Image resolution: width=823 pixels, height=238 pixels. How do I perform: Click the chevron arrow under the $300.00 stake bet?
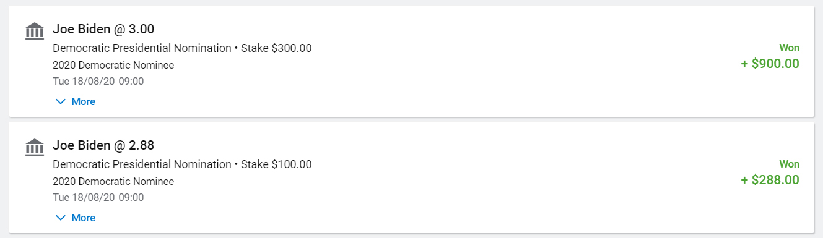61,101
